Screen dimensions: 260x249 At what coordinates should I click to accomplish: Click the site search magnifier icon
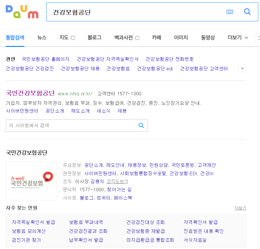pos(141,126)
